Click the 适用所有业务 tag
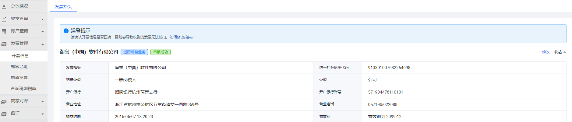This screenshot has width=572, height=122. click(134, 52)
